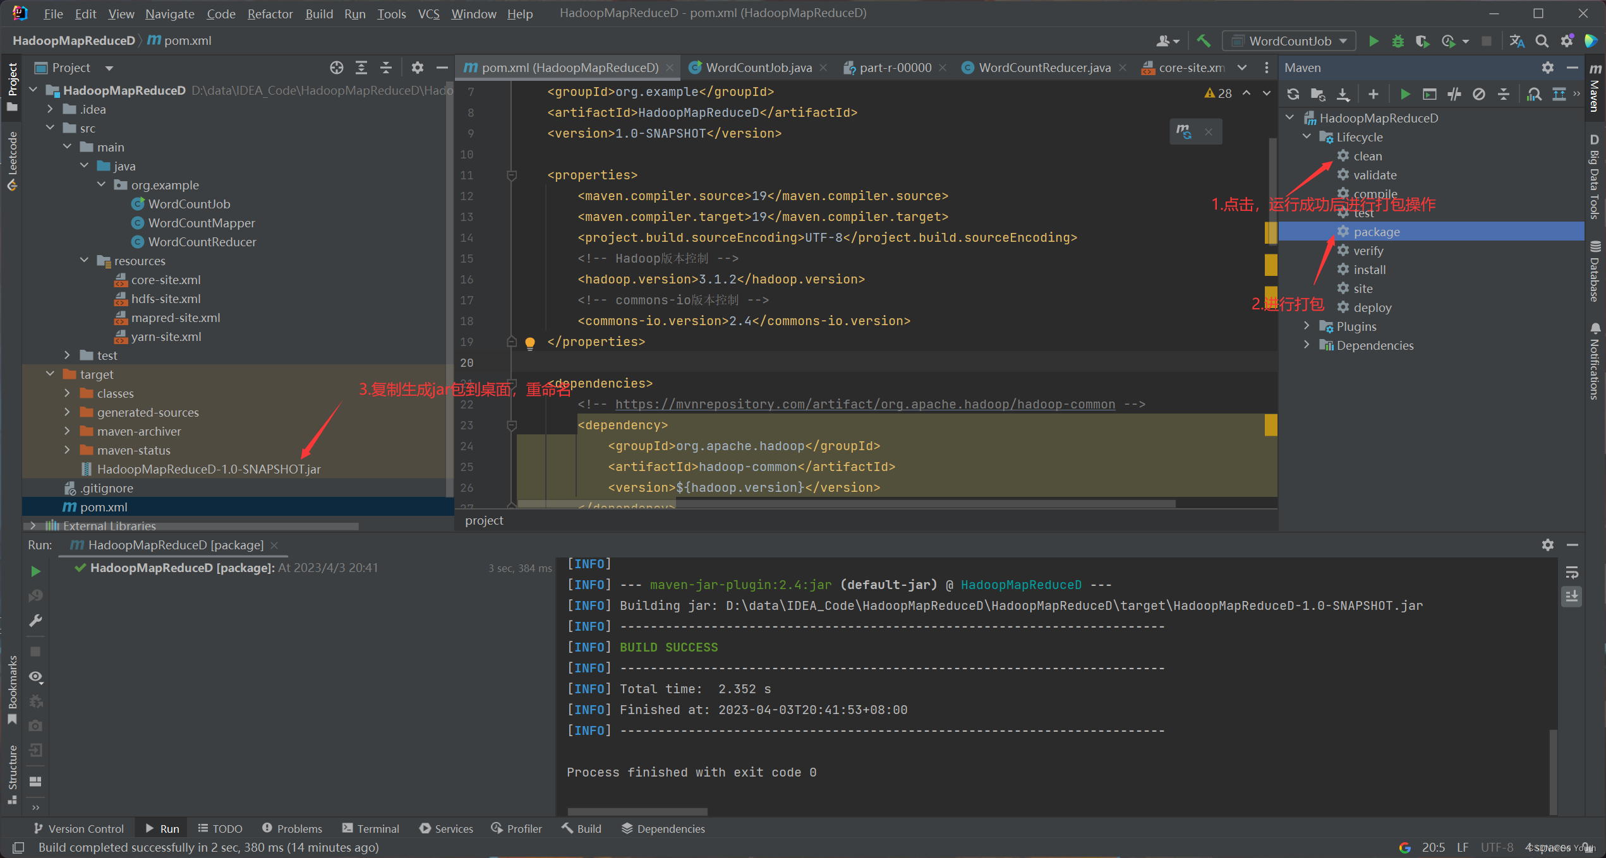Show hidden editor tabs dropdown arrow
The height and width of the screenshot is (858, 1606).
pos(1242,68)
